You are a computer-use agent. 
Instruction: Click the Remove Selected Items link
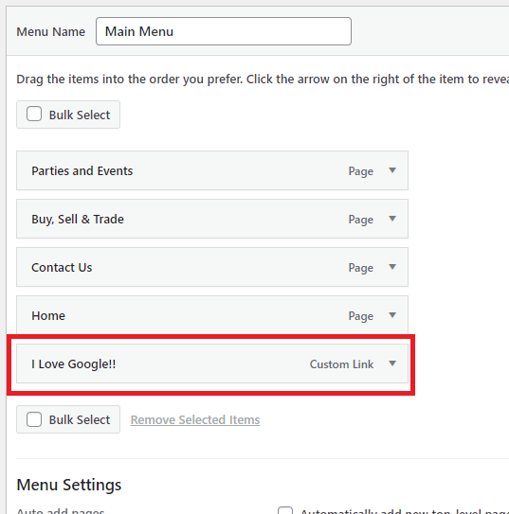(x=195, y=419)
